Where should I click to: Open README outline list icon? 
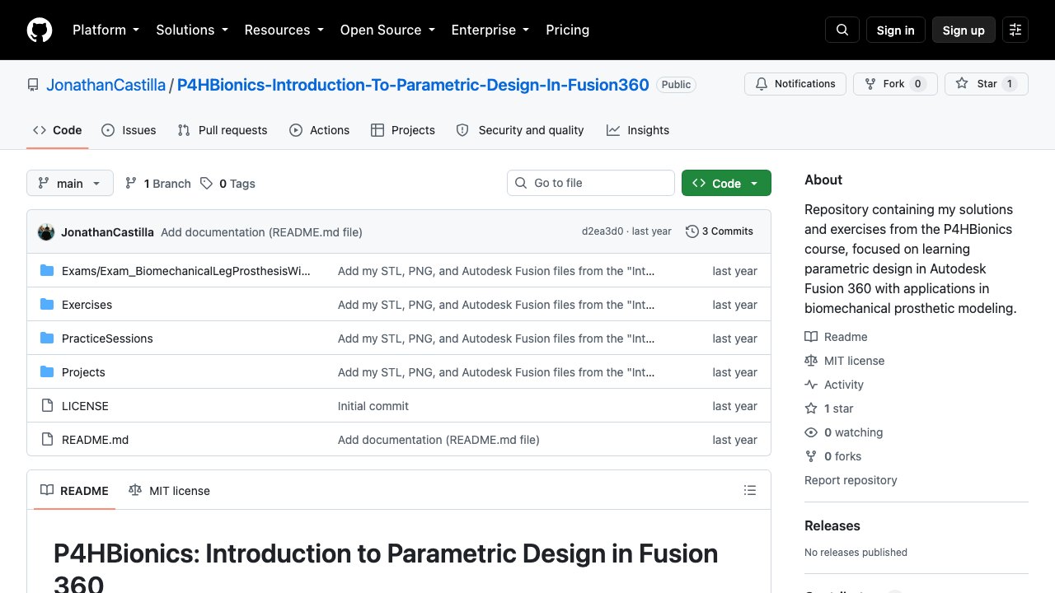[x=750, y=490]
